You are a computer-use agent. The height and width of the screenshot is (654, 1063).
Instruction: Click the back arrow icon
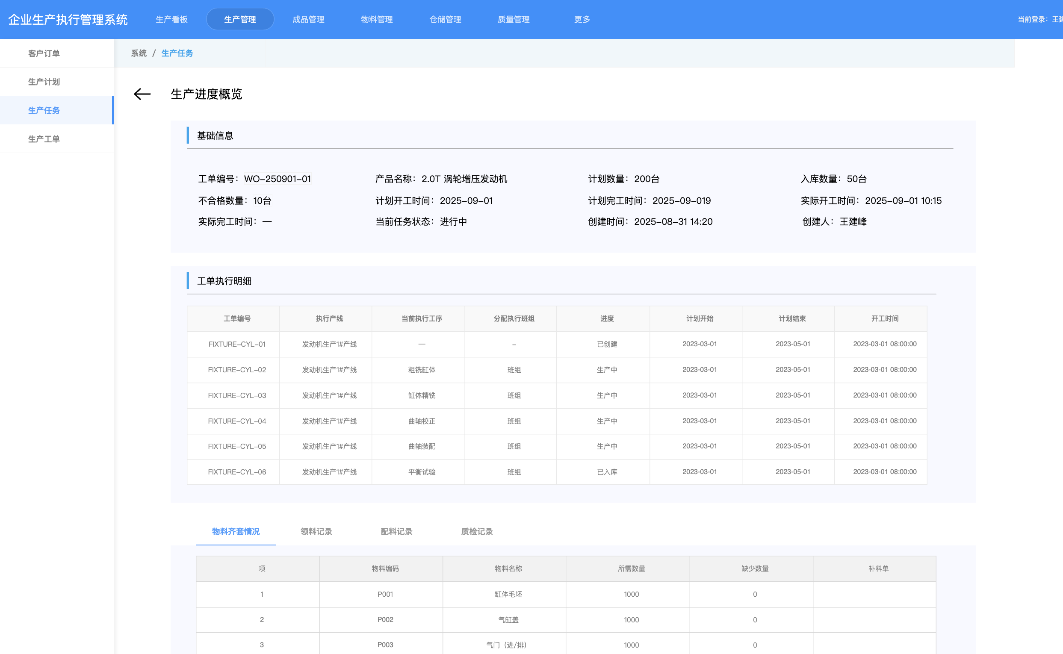point(142,94)
